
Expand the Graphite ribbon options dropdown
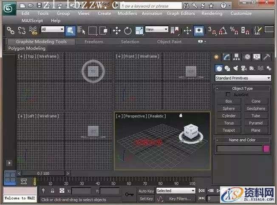tap(202, 42)
